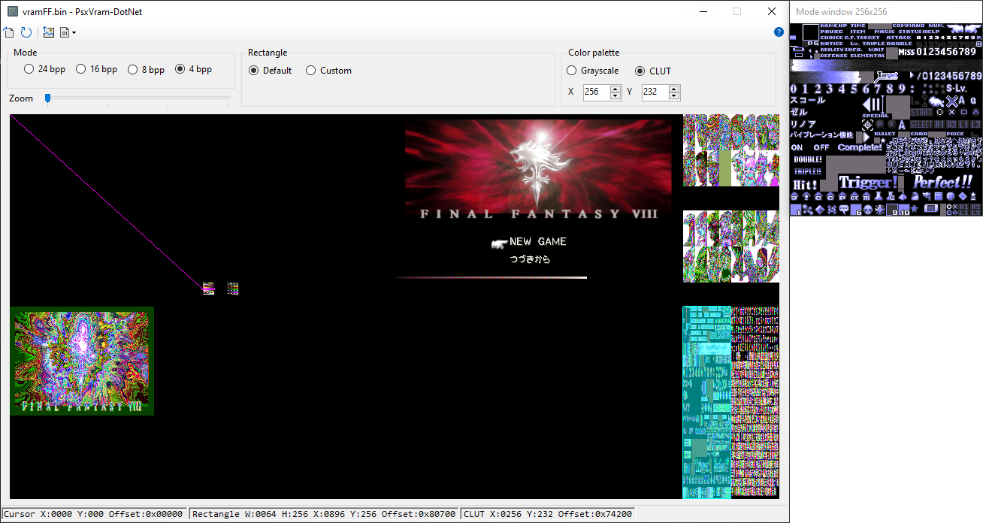983x523 pixels.
Task: Expand the arrow beside the binary file icon
Action: [x=74, y=33]
